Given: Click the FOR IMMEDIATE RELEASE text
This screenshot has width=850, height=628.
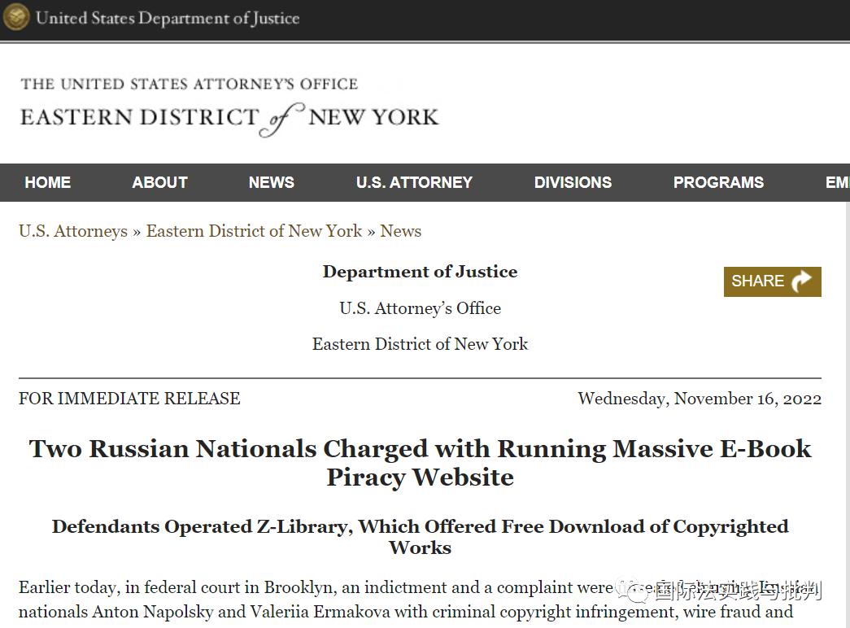Looking at the screenshot, I should click(129, 399).
